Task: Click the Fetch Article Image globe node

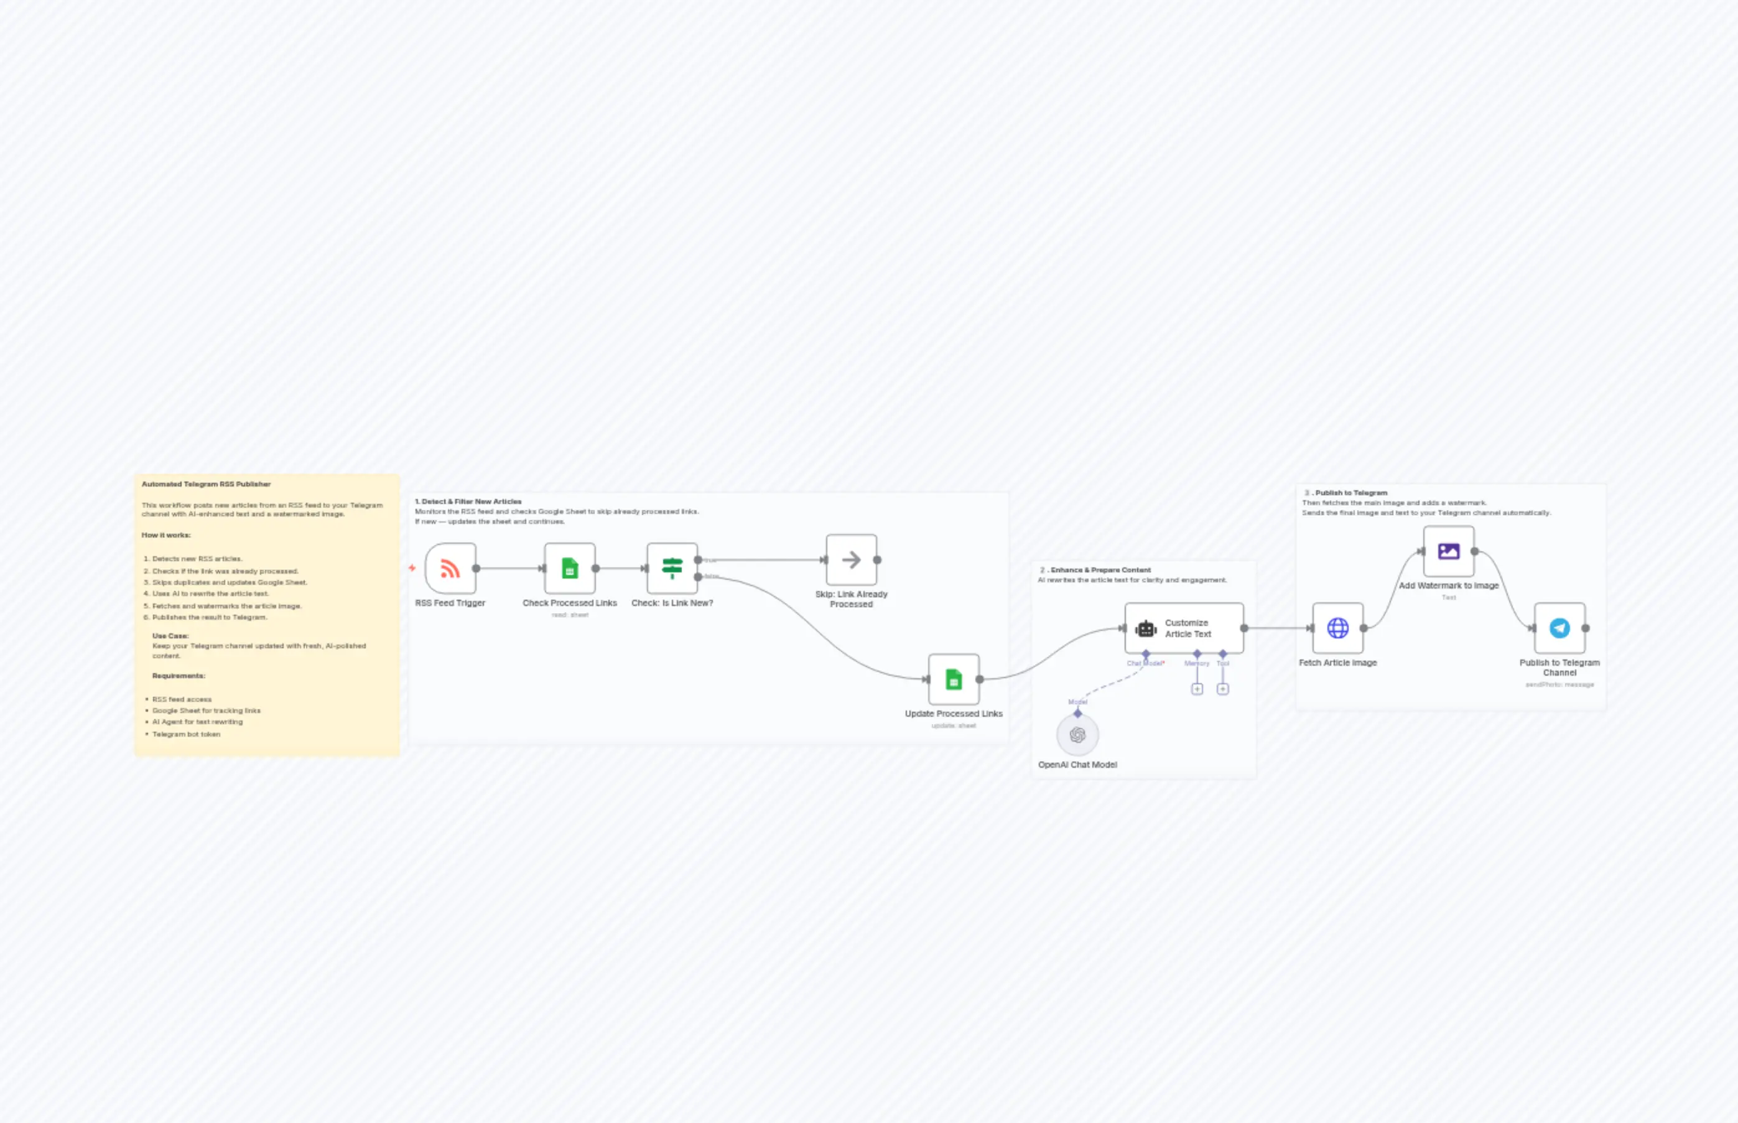Action: pos(1338,628)
